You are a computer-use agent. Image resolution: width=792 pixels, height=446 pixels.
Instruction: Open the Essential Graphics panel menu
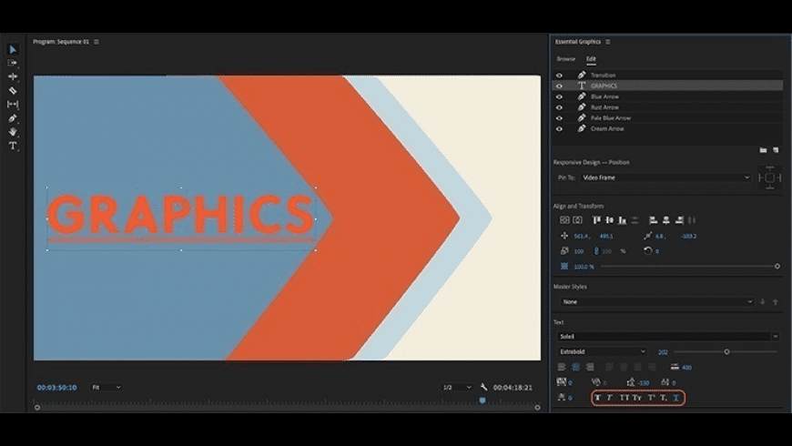coord(608,42)
